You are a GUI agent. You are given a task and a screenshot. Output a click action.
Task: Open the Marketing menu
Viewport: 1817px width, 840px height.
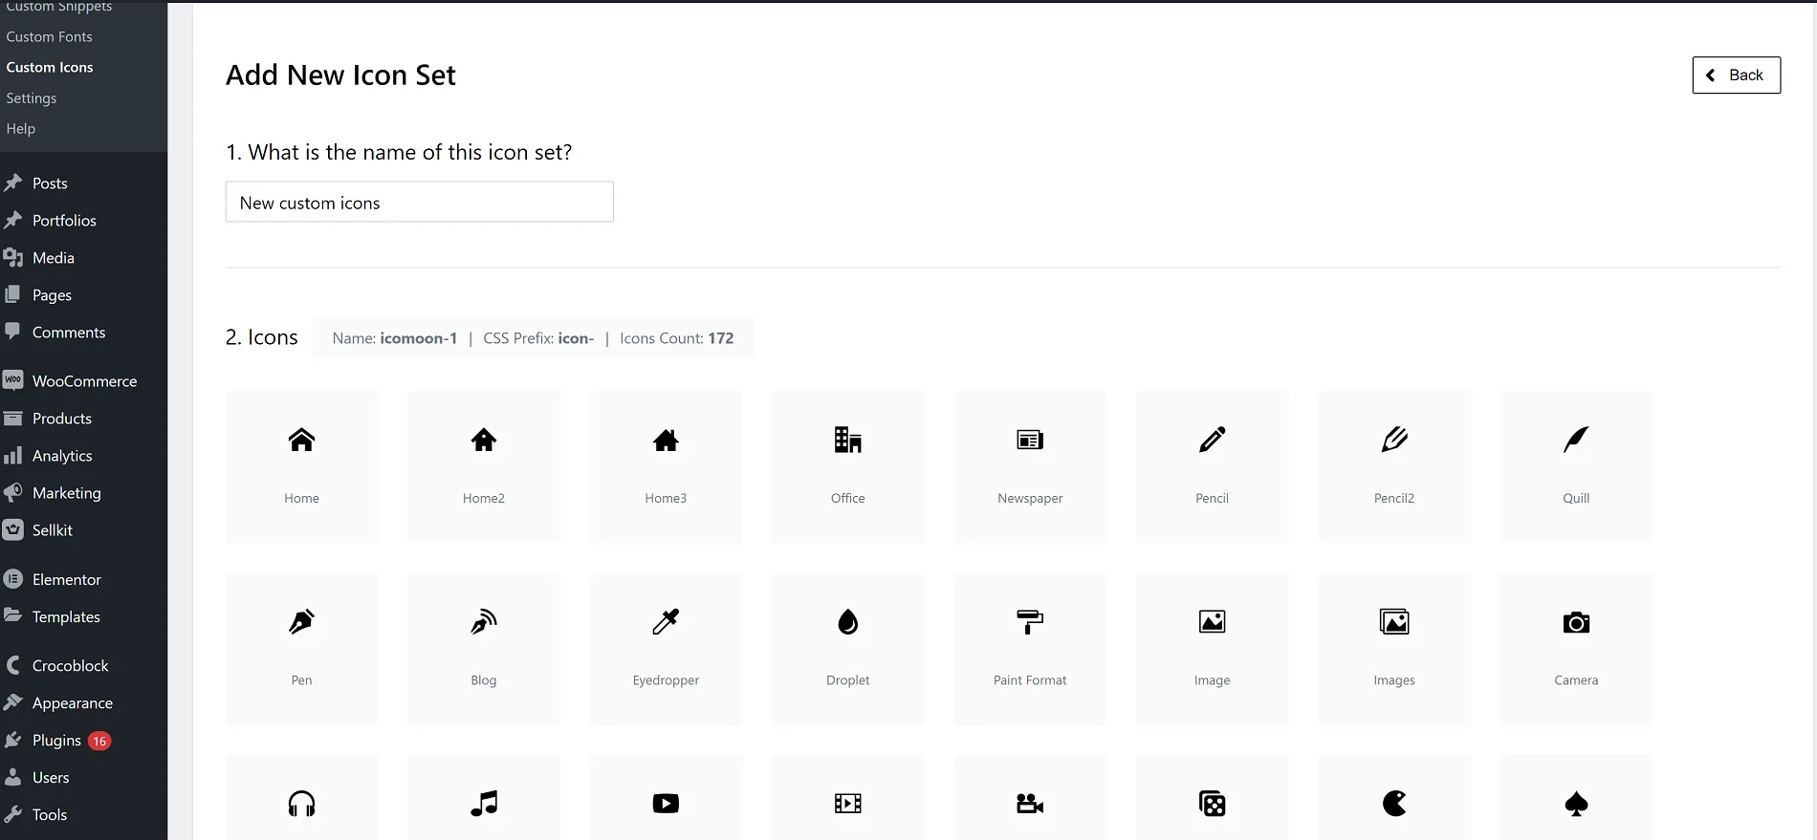coord(66,492)
